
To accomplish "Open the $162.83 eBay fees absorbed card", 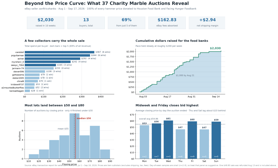I will [x=167, y=23].
